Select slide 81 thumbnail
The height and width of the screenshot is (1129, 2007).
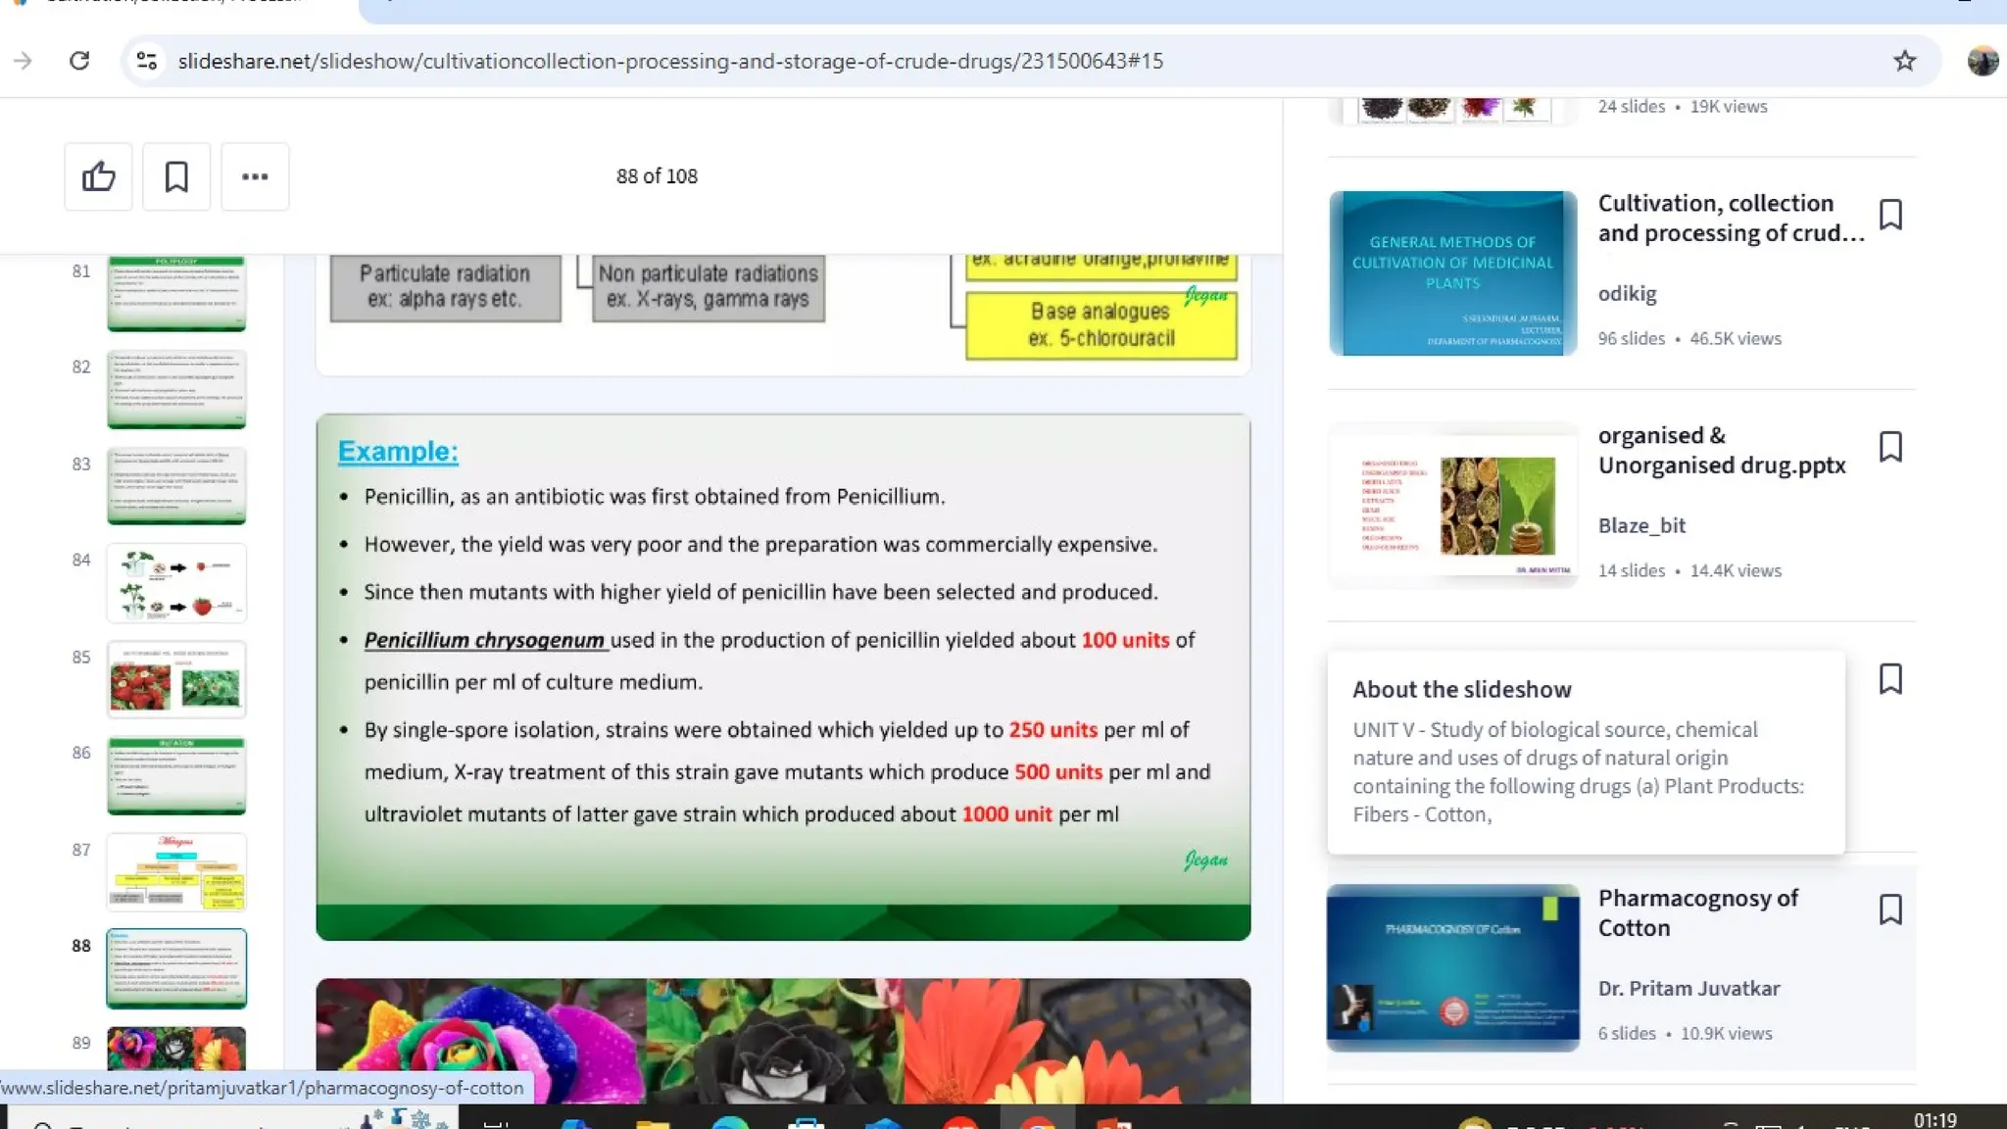click(176, 293)
